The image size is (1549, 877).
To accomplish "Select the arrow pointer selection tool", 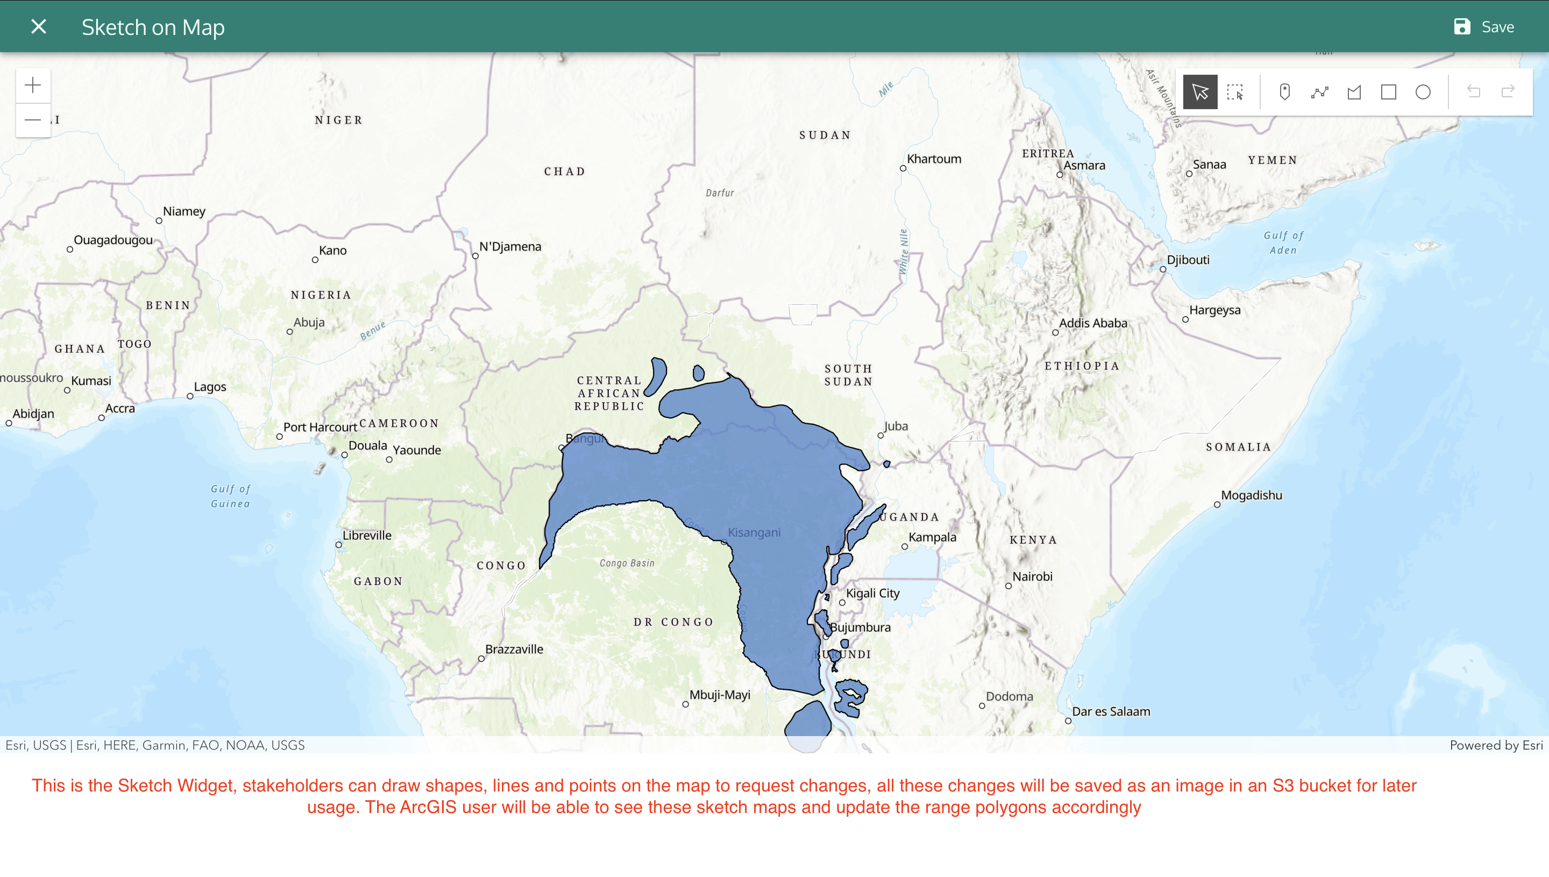I will [x=1199, y=92].
